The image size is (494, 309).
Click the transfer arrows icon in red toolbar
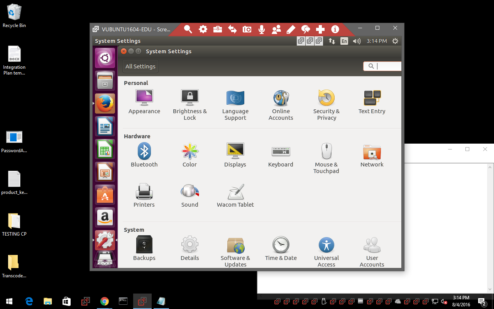click(x=232, y=29)
